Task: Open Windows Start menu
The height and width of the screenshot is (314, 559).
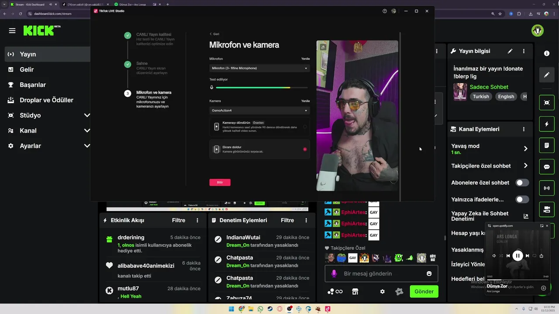Action: coord(231,309)
